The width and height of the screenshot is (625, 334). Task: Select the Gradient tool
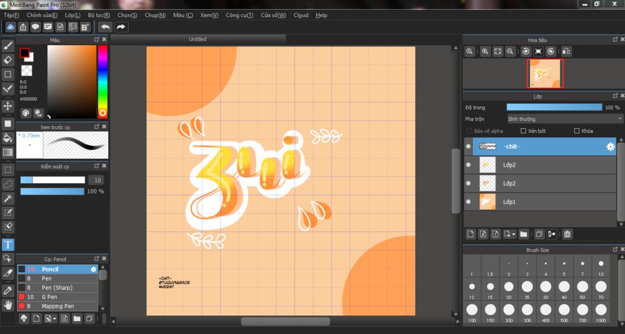pos(7,152)
